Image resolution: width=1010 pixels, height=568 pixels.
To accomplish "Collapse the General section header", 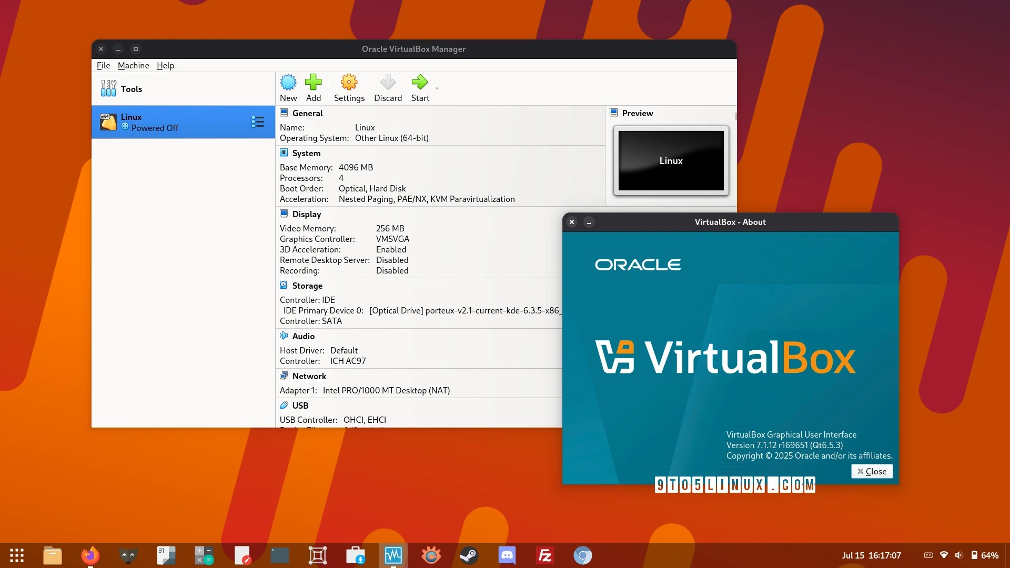I will (x=307, y=113).
